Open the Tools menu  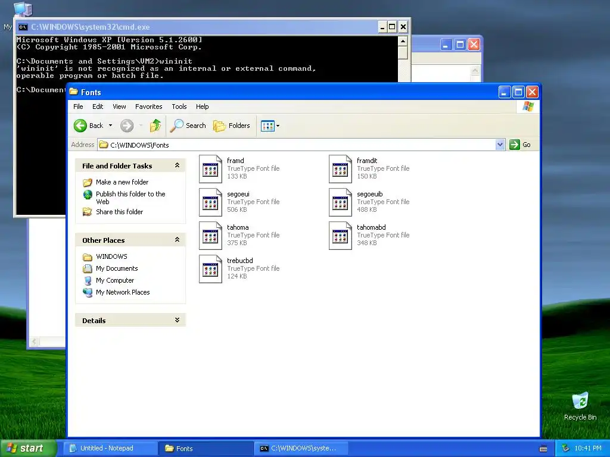179,107
